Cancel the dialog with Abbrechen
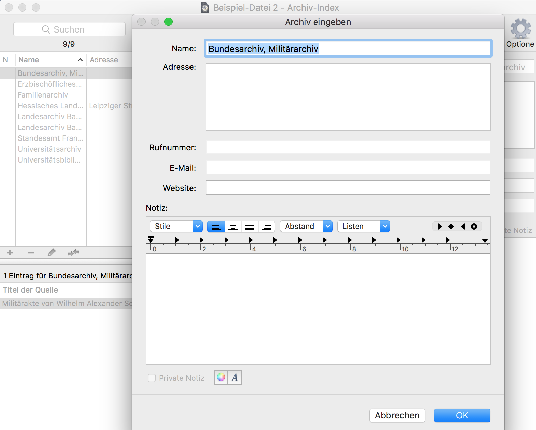Screen dimensions: 536x430 coord(397,415)
